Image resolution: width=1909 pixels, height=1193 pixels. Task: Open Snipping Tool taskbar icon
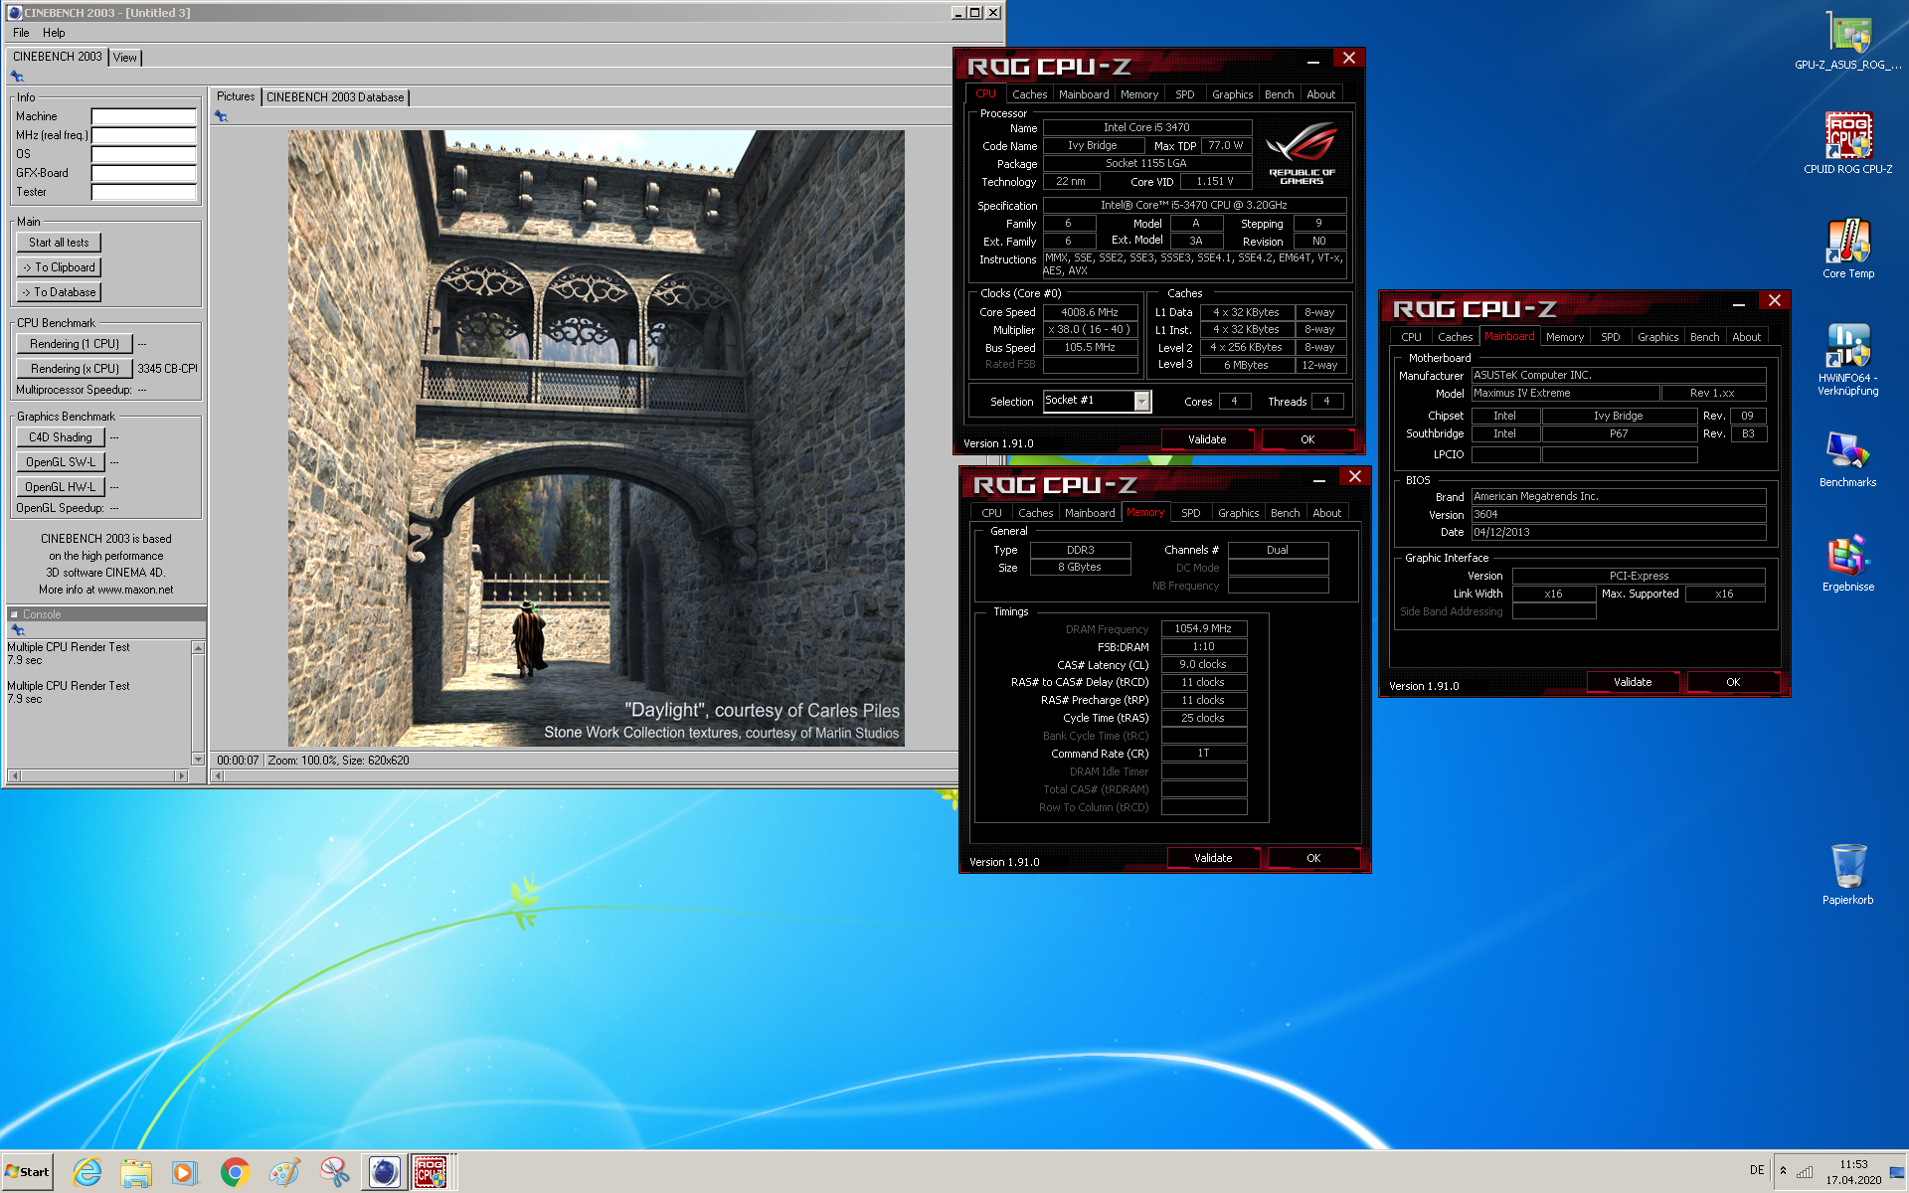click(334, 1172)
